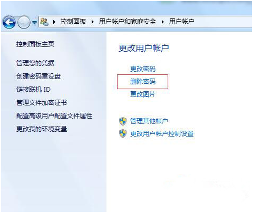Expand the arrow after 控制面板 breadcrumb

point(93,22)
